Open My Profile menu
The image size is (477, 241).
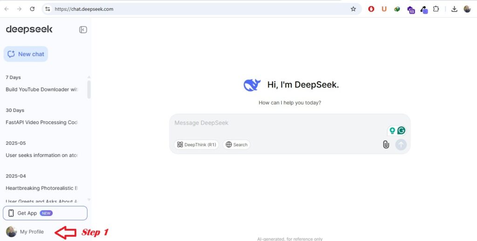(x=25, y=232)
